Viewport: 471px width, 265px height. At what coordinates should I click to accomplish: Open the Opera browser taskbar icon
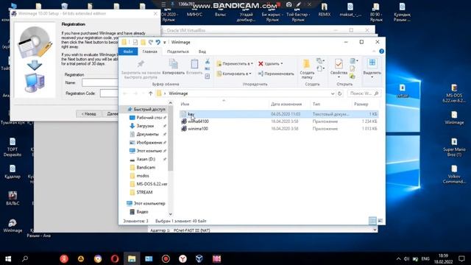coord(115,258)
